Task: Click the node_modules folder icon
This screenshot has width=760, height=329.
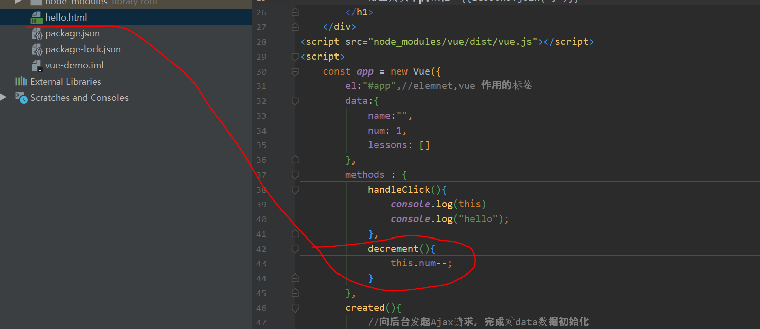Action: 36,3
